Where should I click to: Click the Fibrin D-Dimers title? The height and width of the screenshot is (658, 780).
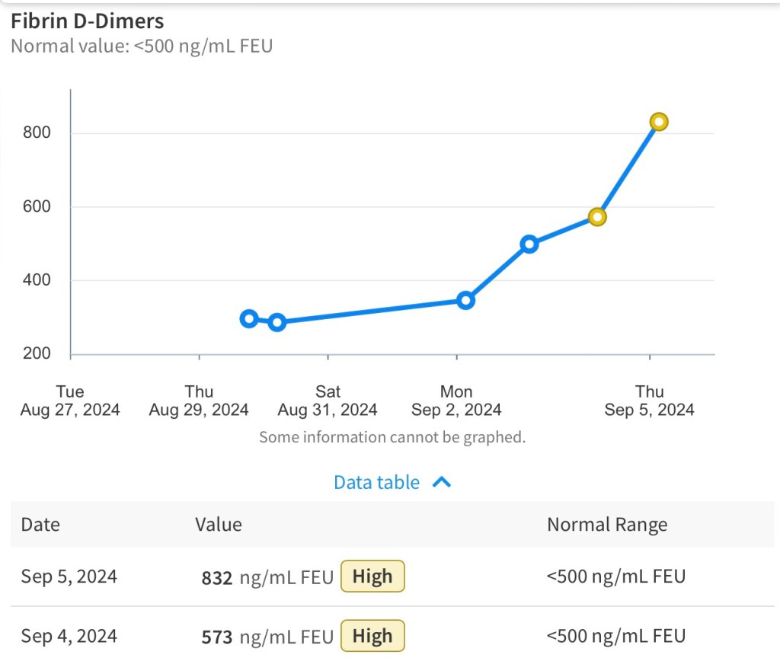click(x=88, y=21)
